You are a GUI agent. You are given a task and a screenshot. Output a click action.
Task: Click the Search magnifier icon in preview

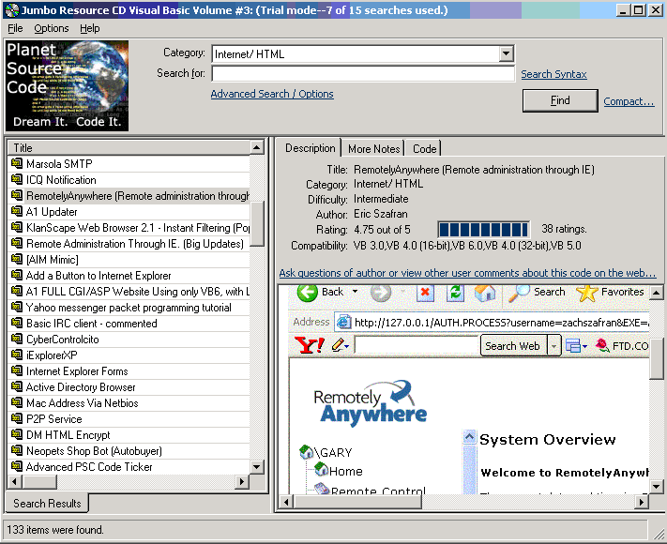pyautogui.click(x=519, y=293)
